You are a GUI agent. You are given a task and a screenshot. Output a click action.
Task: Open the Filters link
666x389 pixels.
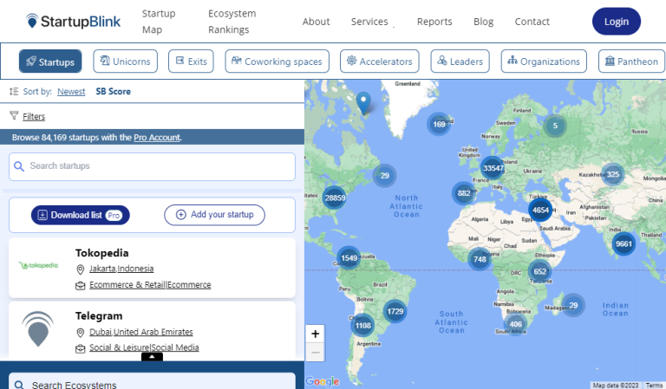coord(34,116)
